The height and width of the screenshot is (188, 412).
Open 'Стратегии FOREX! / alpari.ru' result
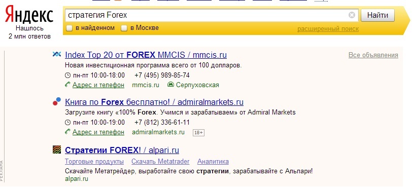(122, 150)
